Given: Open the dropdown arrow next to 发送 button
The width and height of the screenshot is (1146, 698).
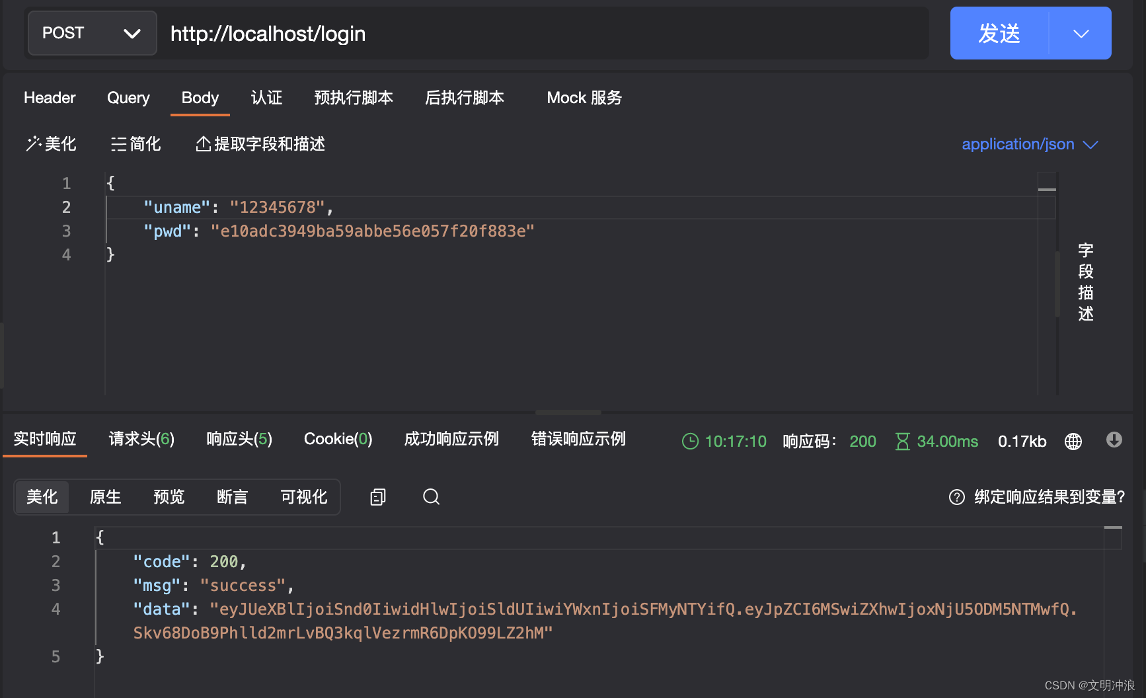Looking at the screenshot, I should coord(1082,33).
